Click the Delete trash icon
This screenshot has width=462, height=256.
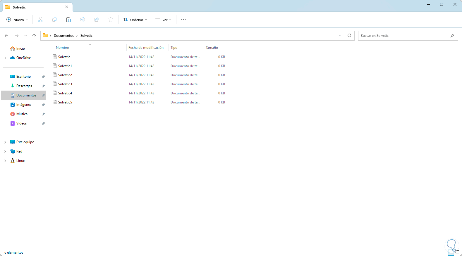pyautogui.click(x=111, y=20)
